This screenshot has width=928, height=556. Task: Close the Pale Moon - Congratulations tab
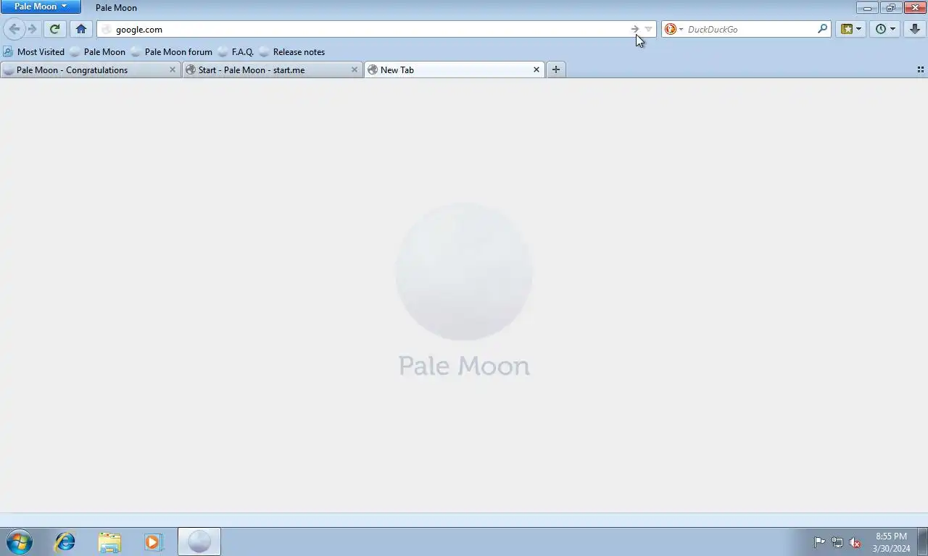pos(173,69)
